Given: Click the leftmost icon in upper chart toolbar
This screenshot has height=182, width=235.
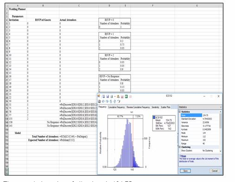Looking at the screenshot, I should point(99,96).
